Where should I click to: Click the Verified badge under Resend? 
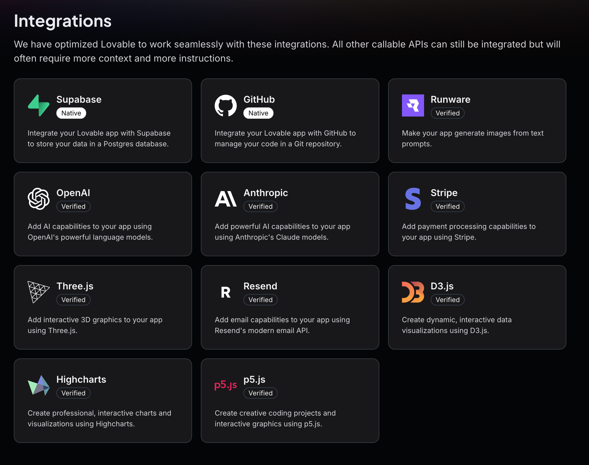261,300
